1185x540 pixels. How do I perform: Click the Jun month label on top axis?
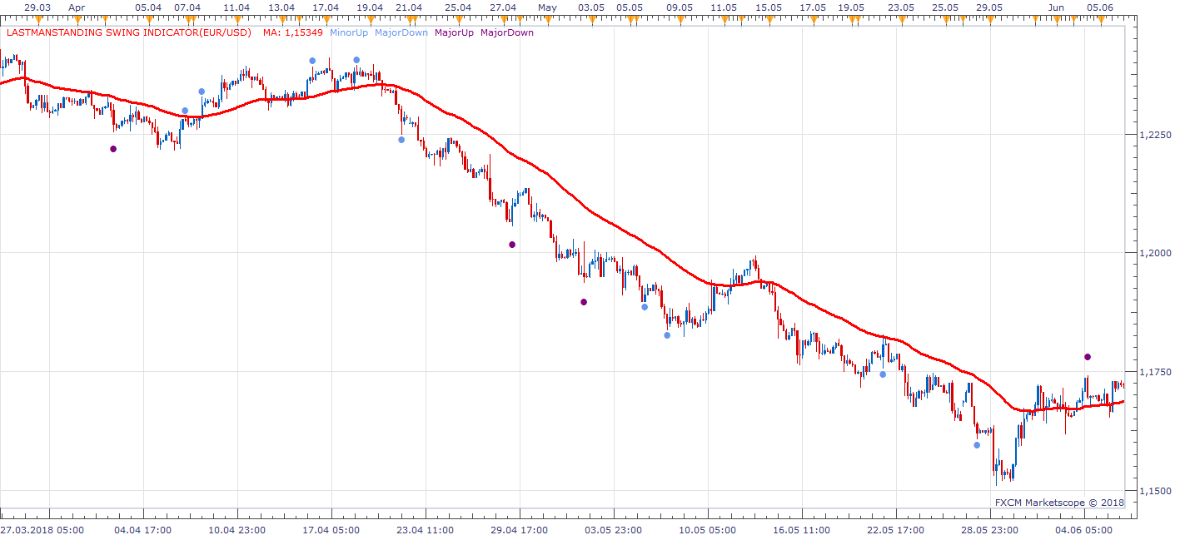point(1056,7)
